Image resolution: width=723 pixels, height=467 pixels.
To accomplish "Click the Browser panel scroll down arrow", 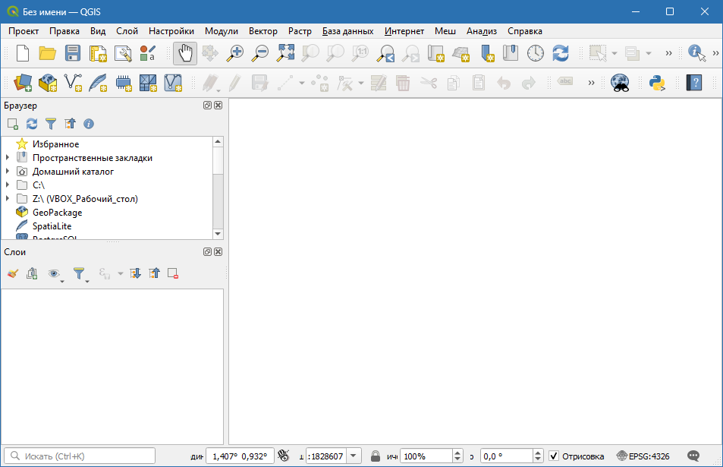I will [x=218, y=234].
